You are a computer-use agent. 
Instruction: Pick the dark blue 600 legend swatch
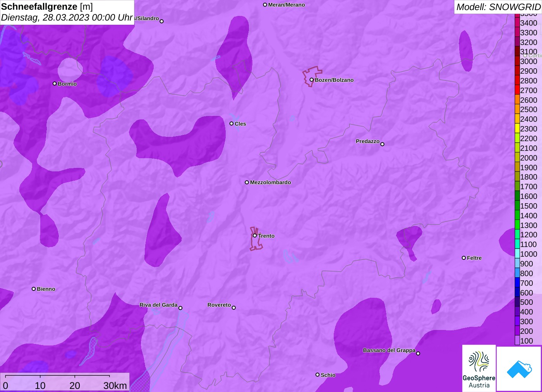pos(517,292)
